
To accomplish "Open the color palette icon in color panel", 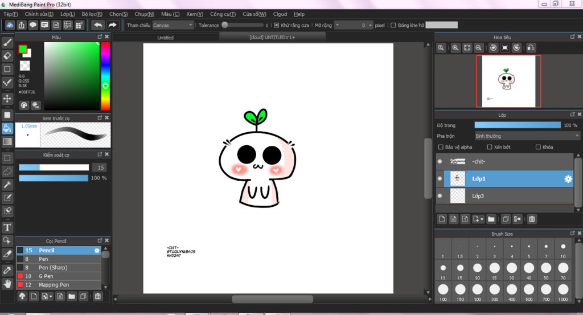I will pos(24,105).
